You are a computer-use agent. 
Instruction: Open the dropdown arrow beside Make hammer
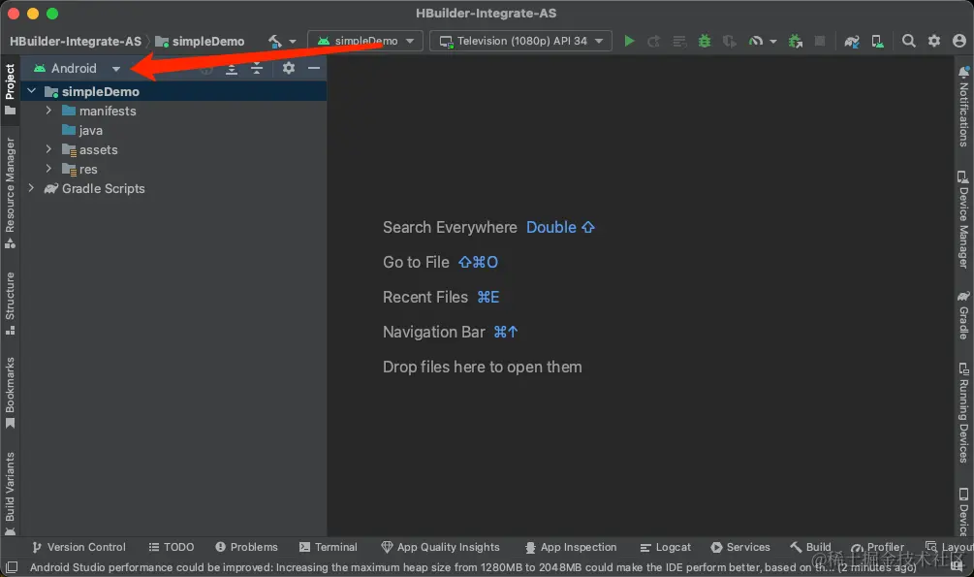pos(293,42)
